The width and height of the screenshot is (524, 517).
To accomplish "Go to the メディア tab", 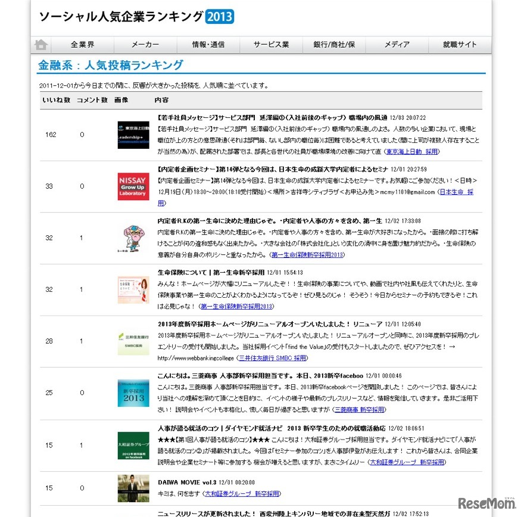I will coord(397,45).
